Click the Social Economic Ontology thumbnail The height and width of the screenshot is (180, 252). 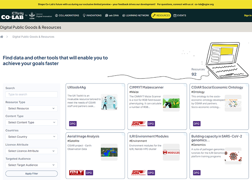tap(233, 103)
